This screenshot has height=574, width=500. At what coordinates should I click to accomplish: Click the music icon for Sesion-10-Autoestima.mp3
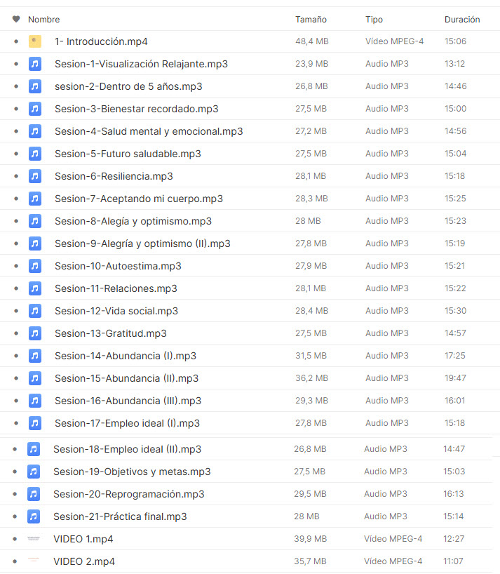click(x=35, y=266)
